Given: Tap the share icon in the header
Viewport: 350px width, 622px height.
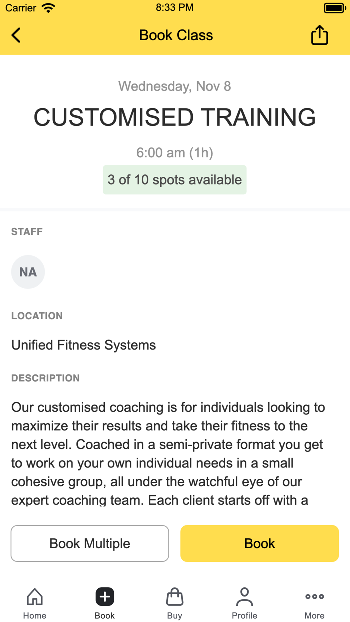Looking at the screenshot, I should 319,35.
